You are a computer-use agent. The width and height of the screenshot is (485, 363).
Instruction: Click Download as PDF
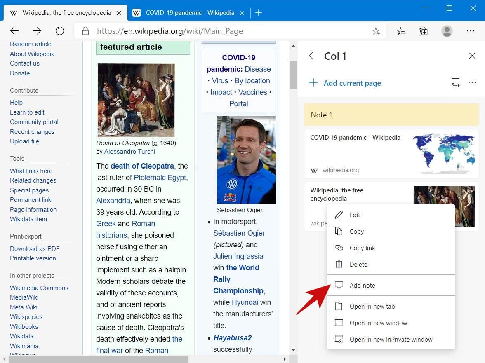point(35,249)
